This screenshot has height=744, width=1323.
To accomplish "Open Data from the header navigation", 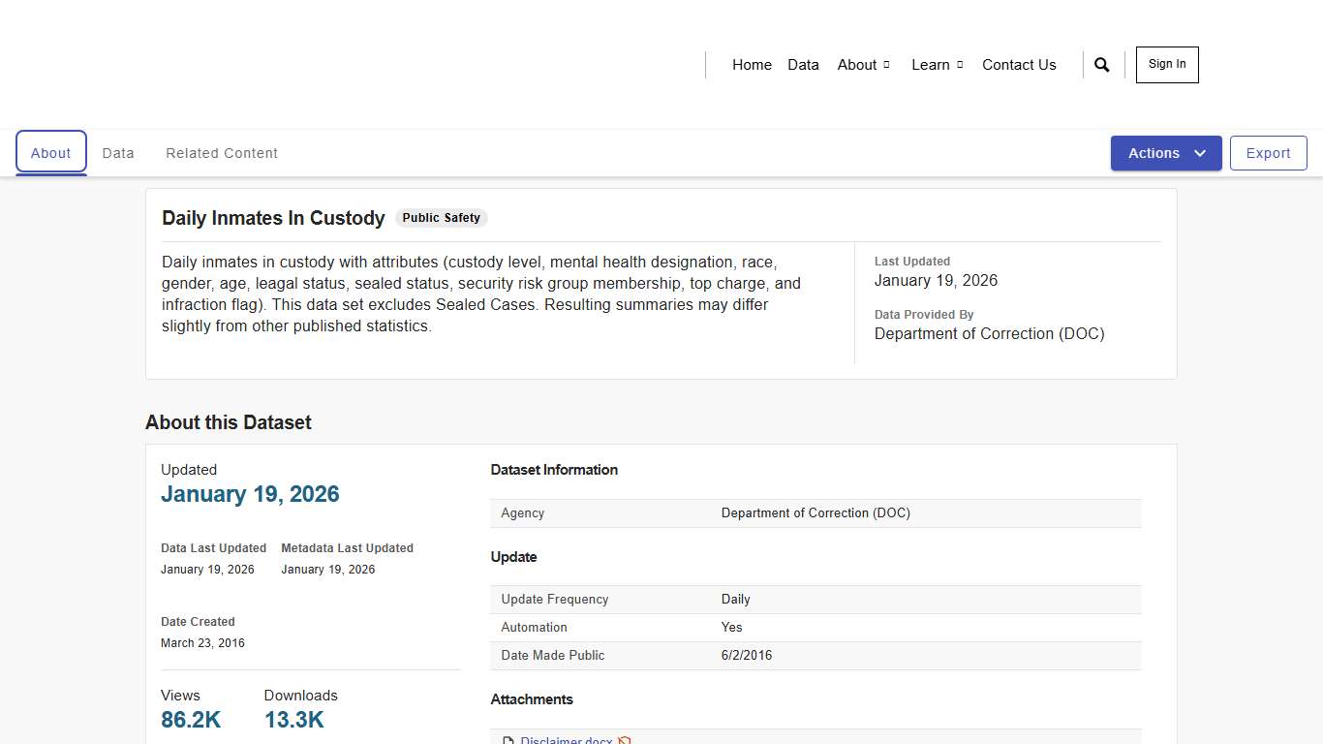I will pos(803,65).
